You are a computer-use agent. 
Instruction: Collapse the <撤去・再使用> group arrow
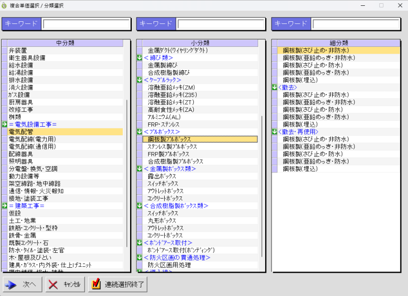coord(275,131)
